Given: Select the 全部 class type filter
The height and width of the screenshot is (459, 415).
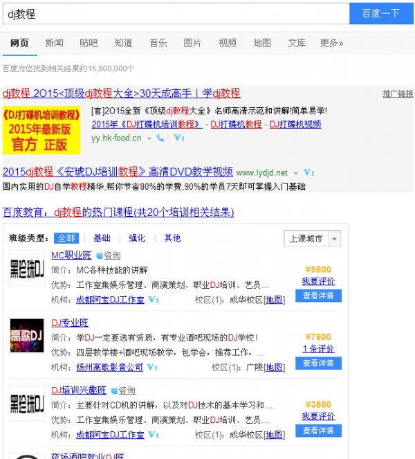Looking at the screenshot, I should (66, 238).
